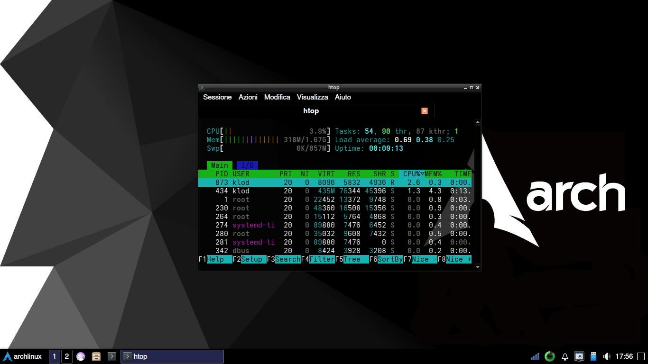The image size is (648, 364).
Task: Open the removable USB devices icon
Action: pos(593,356)
